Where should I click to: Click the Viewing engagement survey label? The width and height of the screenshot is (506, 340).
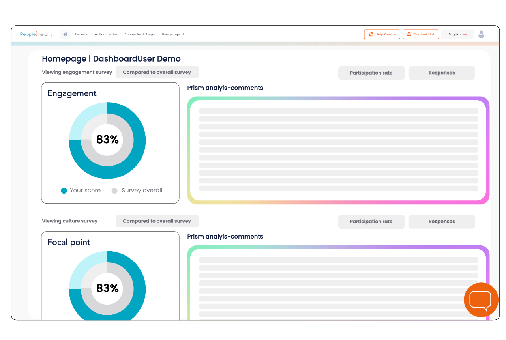77,72
